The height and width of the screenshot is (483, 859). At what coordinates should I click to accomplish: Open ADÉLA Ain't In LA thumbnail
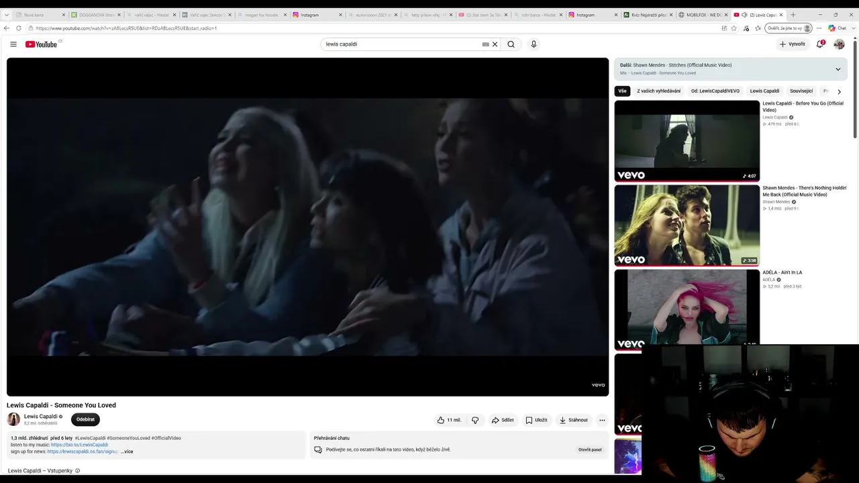tap(687, 309)
